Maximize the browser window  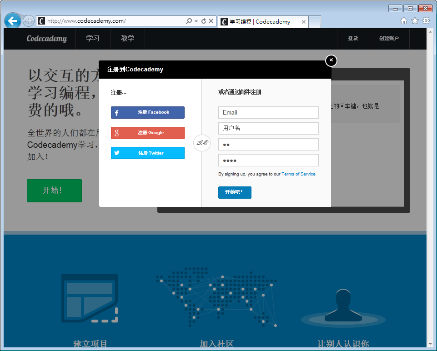[410, 9]
